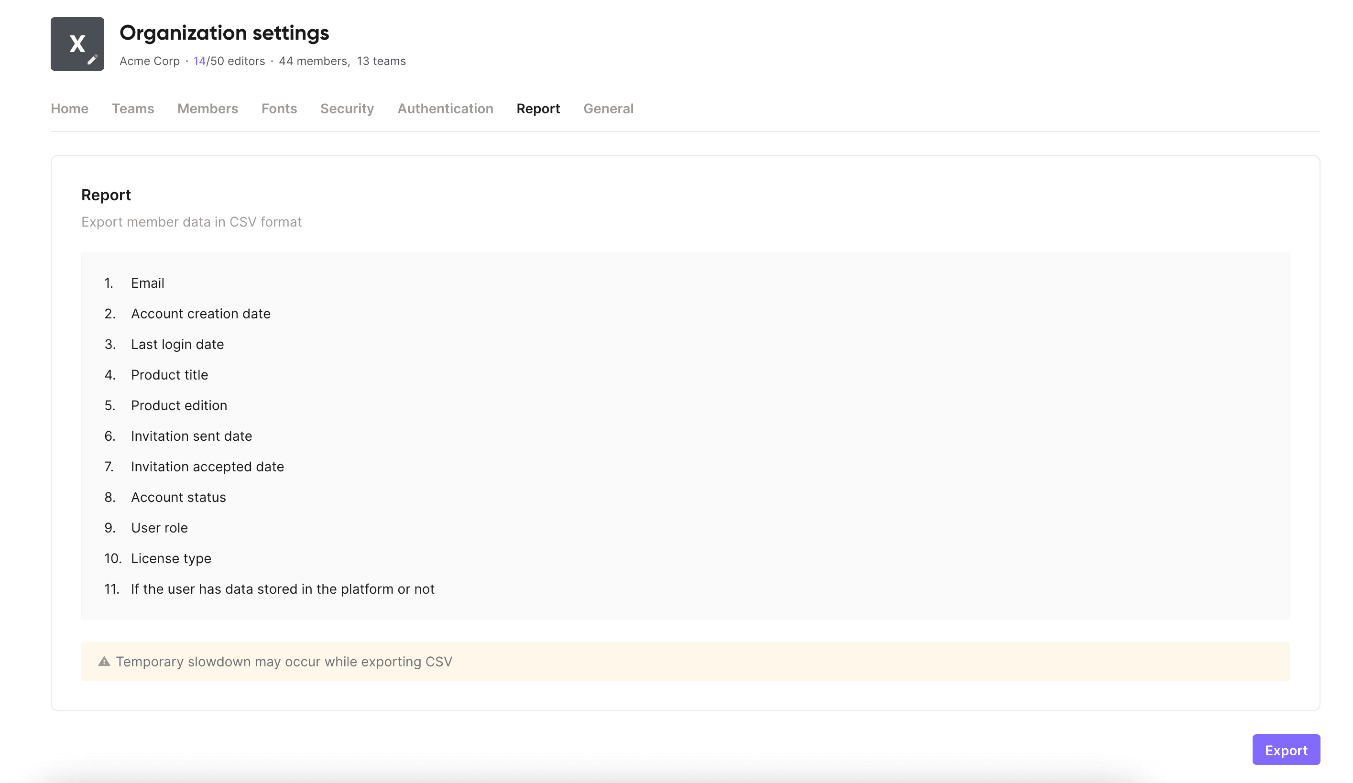Open the Authentication settings tab
Image resolution: width=1353 pixels, height=783 pixels.
(x=445, y=109)
